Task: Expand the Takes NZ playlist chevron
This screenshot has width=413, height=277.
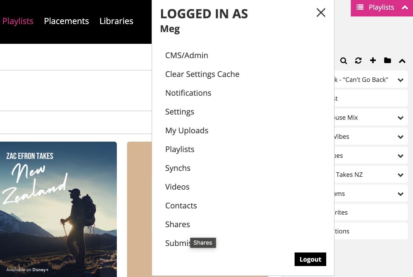Action: (x=400, y=175)
